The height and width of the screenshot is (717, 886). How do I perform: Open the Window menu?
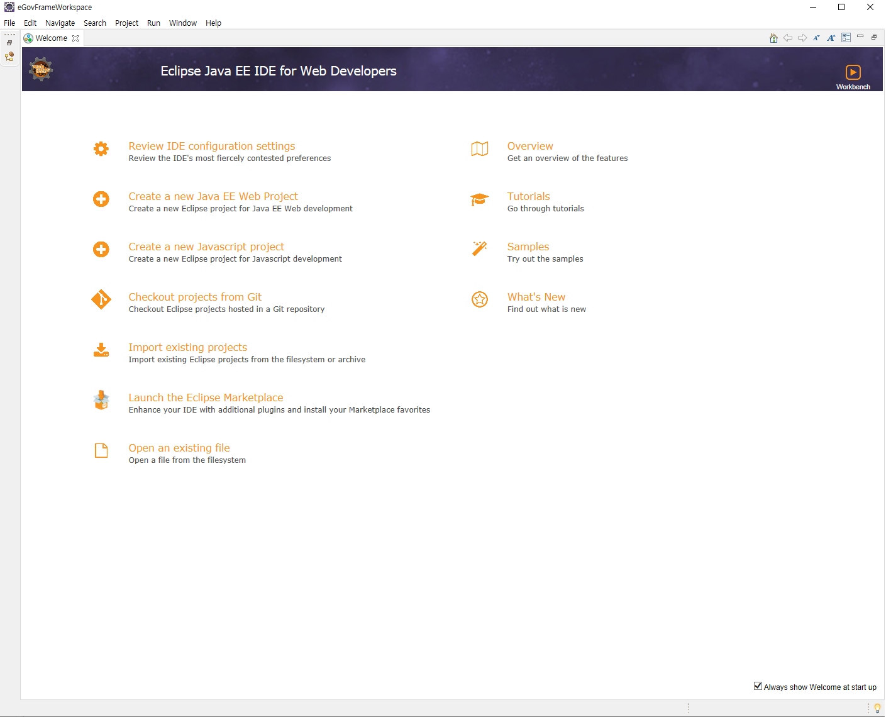183,23
